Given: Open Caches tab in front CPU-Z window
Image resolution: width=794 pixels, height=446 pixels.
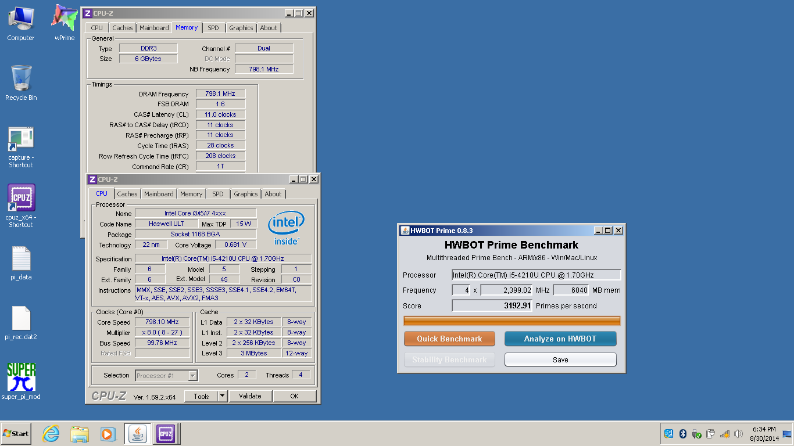Looking at the screenshot, I should click(127, 194).
